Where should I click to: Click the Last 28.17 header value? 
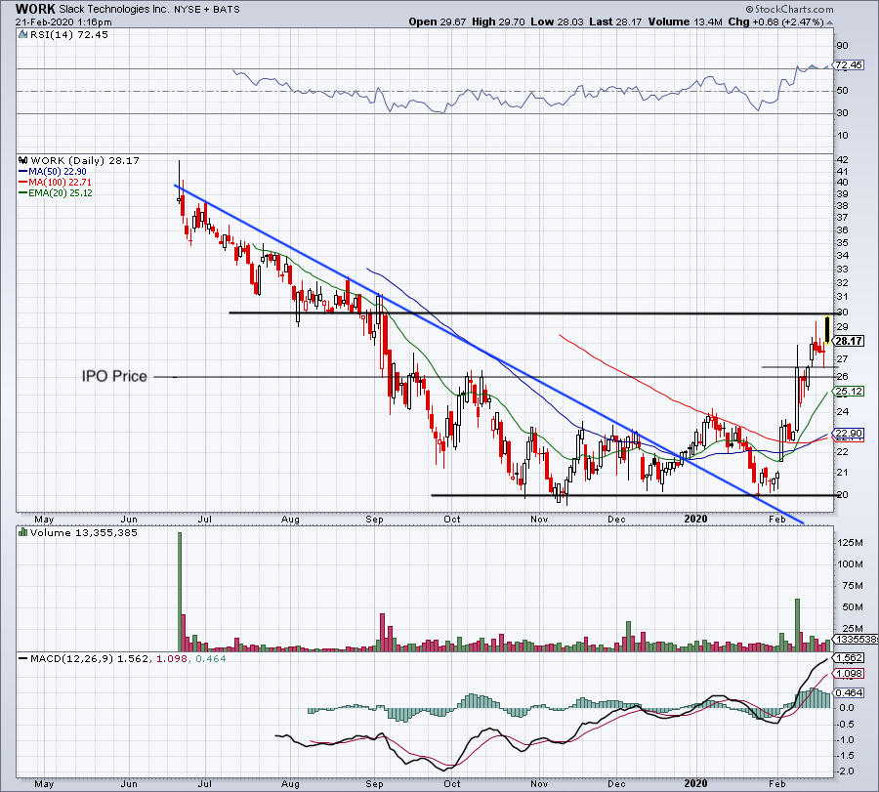[x=615, y=21]
